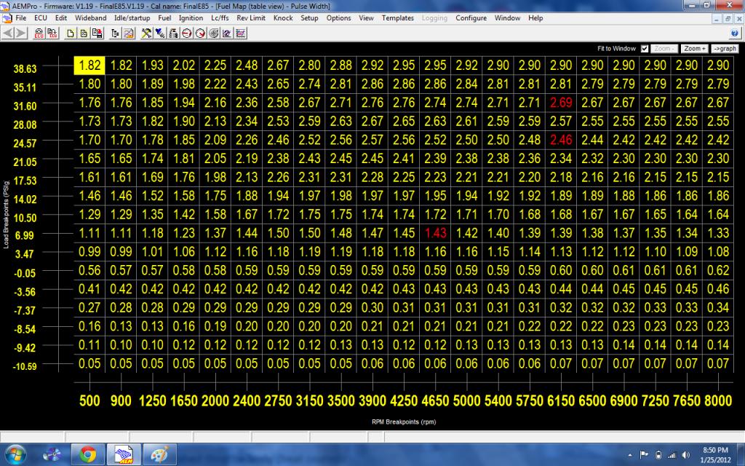
Task: Open the Lc/ffs menu
Action: point(220,18)
